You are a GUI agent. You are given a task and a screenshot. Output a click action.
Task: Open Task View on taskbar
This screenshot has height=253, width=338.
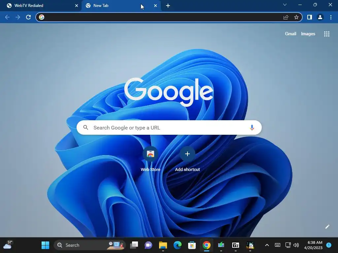click(x=134, y=245)
